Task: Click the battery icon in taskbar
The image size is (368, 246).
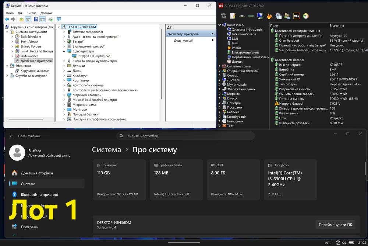Action: (x=351, y=243)
